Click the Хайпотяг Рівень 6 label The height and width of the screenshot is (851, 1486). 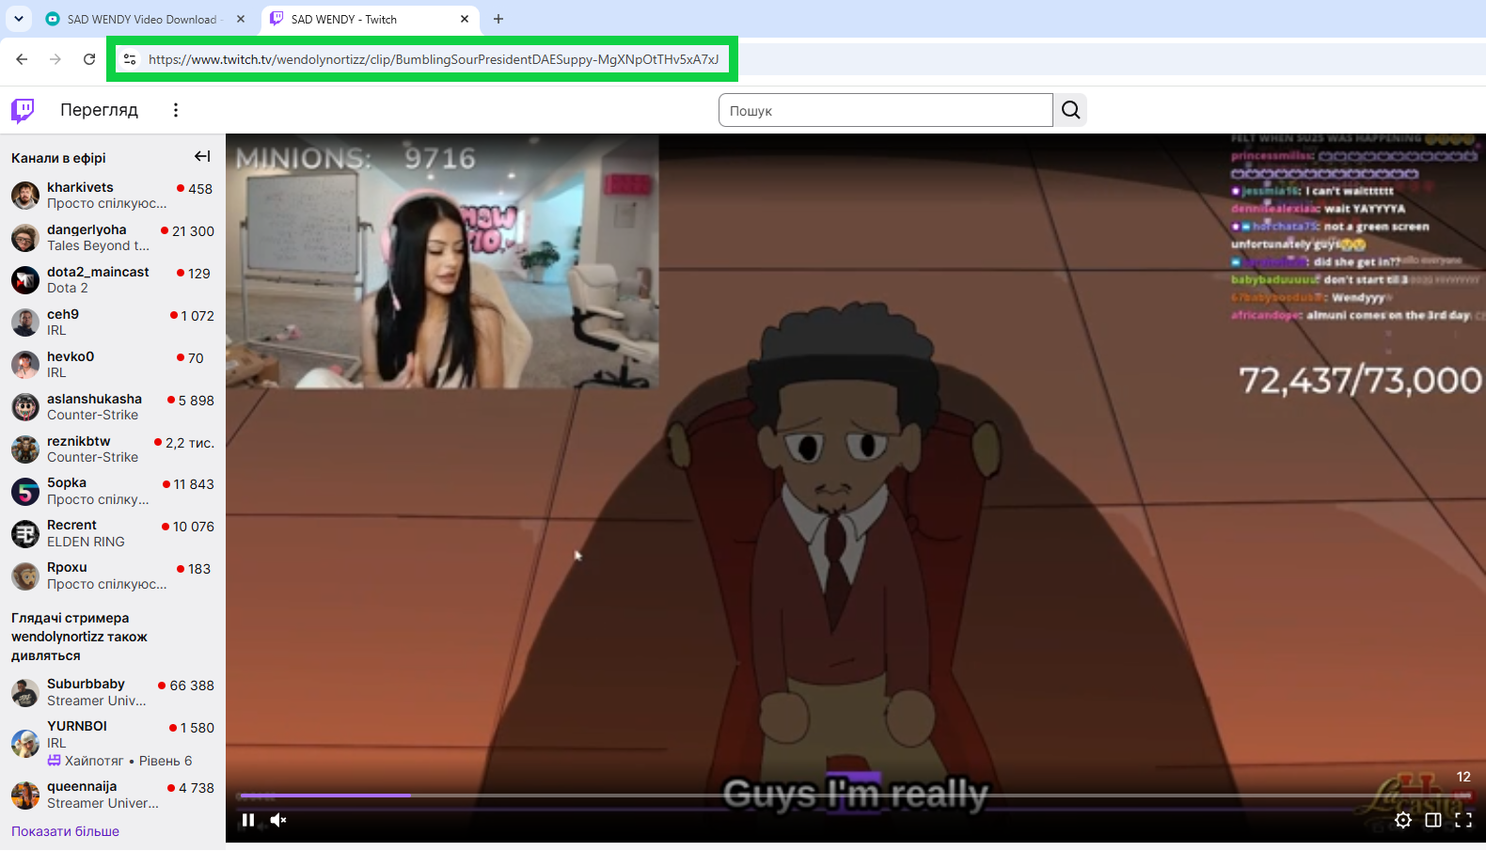coord(119,761)
